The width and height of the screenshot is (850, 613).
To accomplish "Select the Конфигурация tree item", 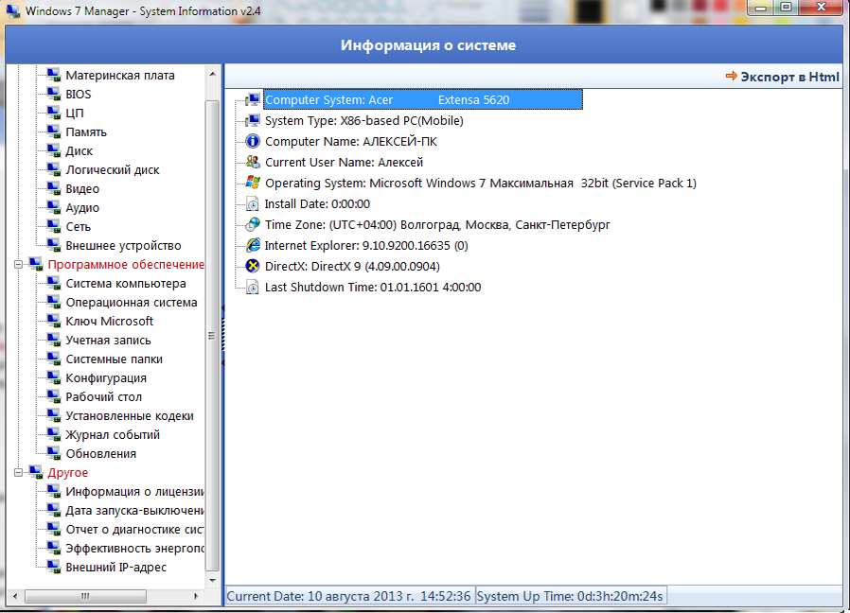I will [x=106, y=378].
